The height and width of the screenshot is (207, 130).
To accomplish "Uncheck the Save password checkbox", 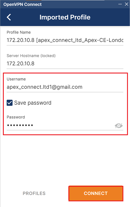I will click(10, 103).
